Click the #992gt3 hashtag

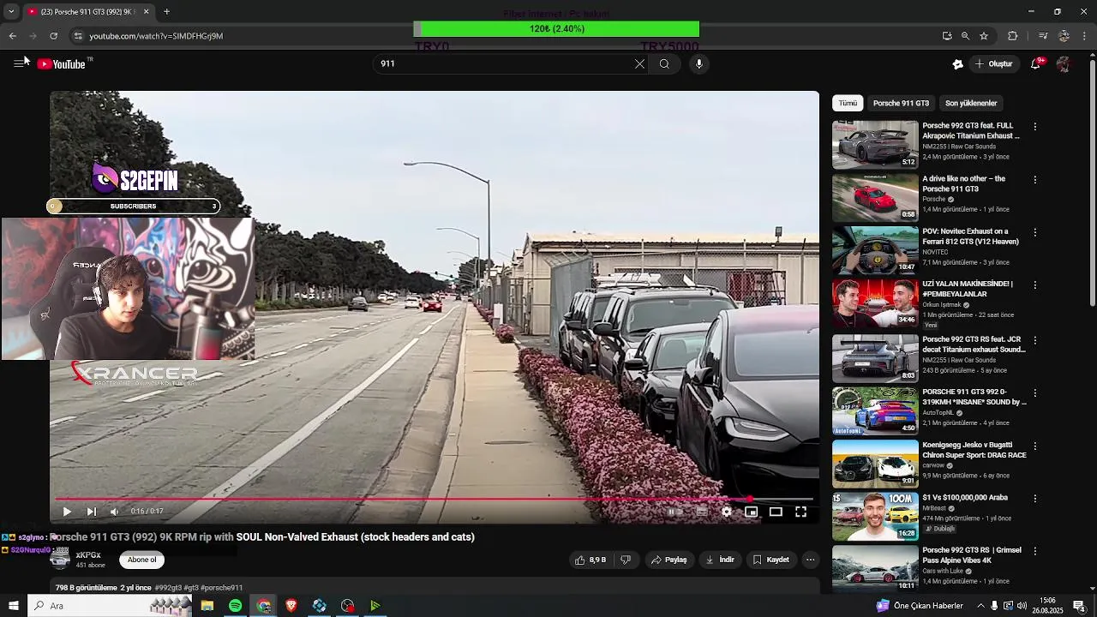click(x=168, y=588)
